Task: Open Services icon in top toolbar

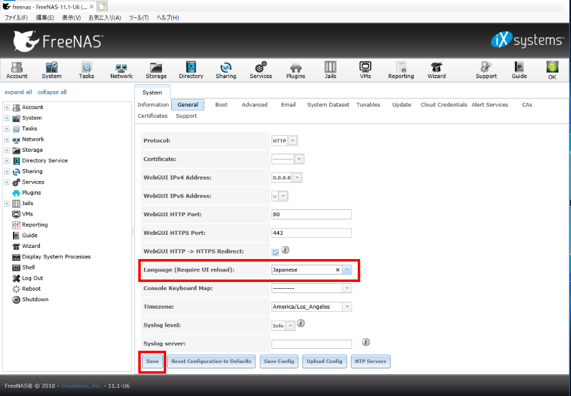Action: tap(261, 70)
